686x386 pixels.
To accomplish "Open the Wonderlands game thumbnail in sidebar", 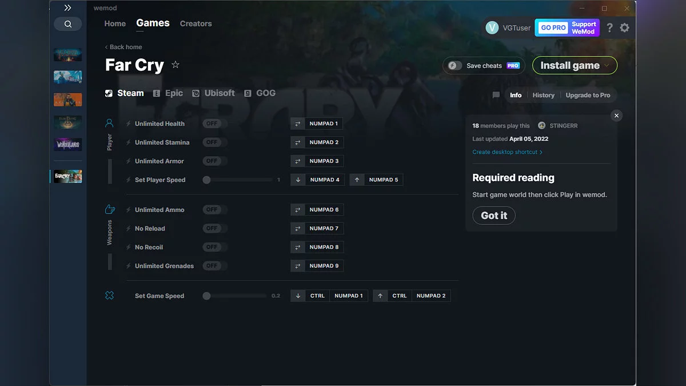I will [68, 144].
